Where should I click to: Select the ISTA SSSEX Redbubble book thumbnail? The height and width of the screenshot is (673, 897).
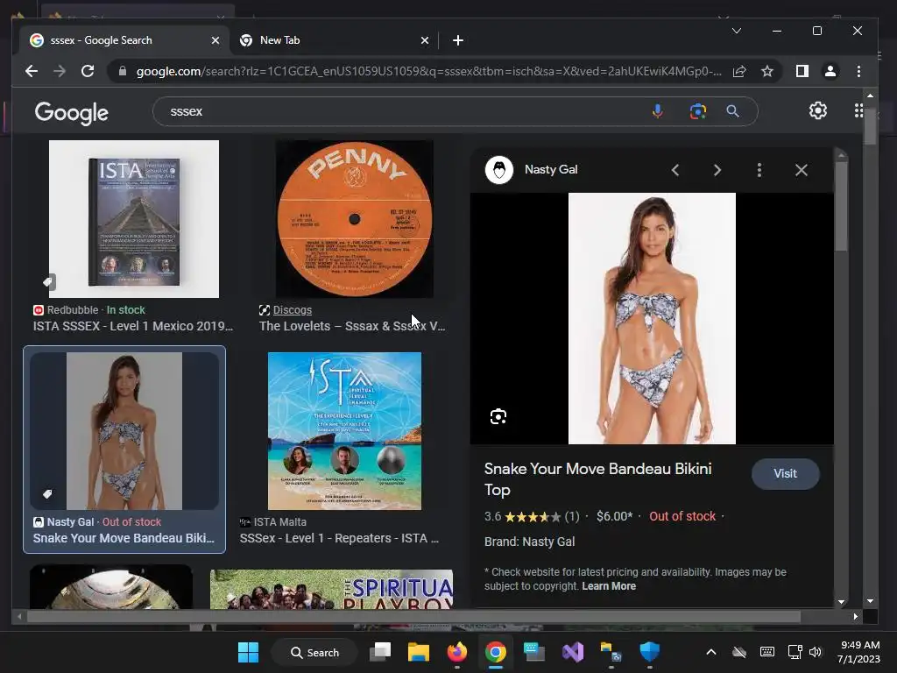(x=134, y=219)
